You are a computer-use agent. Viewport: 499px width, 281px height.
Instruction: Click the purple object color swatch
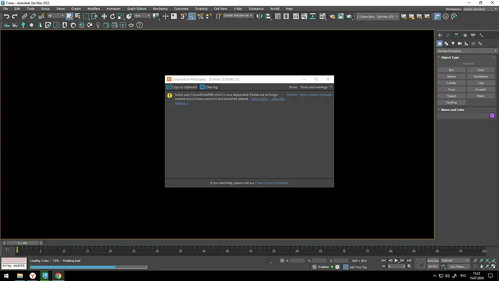(x=492, y=116)
